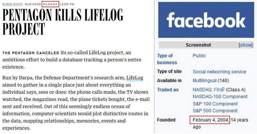The width and height of the screenshot is (257, 134).
Task: Click the S&P 500 Component link
Action: [x=215, y=111]
